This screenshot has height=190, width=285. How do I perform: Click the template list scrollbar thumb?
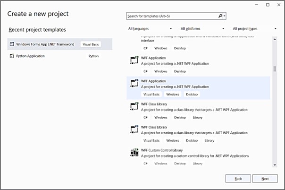point(275,69)
